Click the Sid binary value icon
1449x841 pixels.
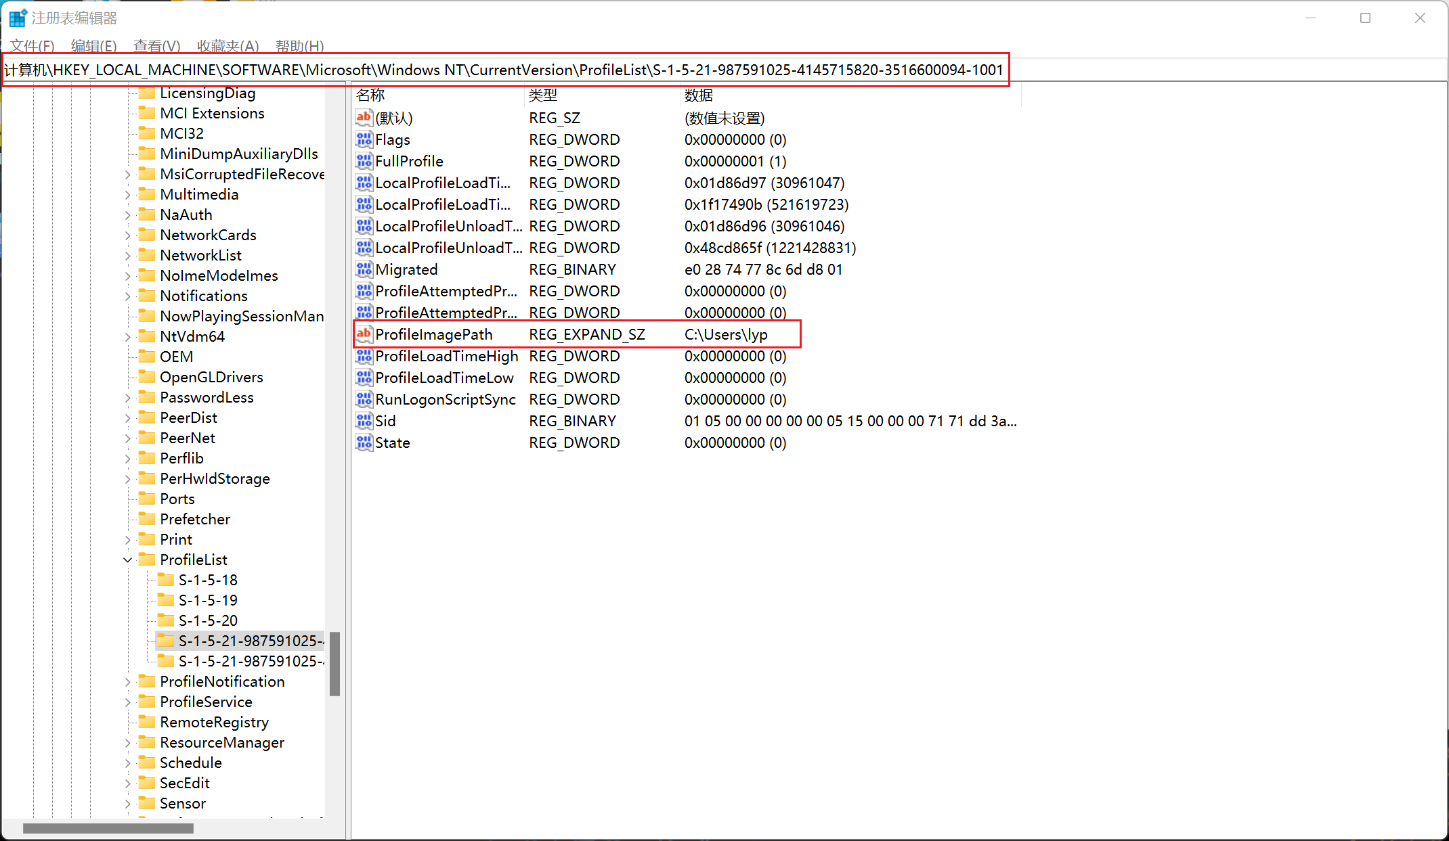tap(364, 421)
